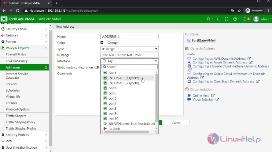Go back with browser back arrow

(4, 11)
